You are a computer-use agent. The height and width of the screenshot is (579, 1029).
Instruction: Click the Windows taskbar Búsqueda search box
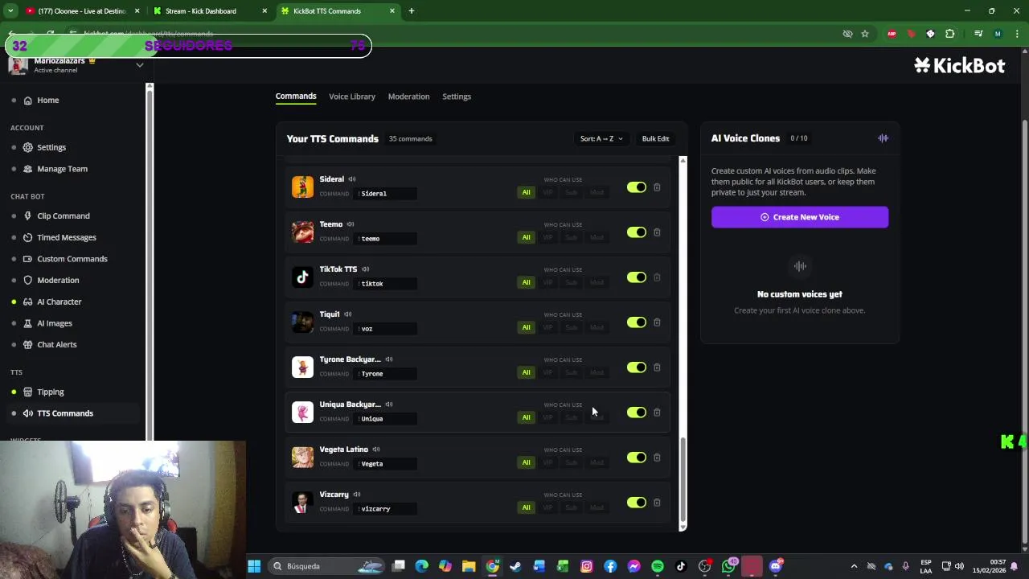(x=328, y=566)
